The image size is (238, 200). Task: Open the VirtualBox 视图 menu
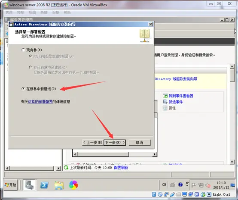click(32, 12)
